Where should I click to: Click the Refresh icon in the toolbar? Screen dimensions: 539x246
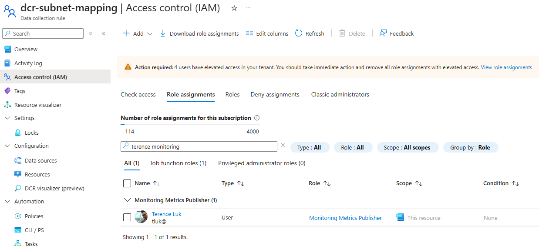click(x=299, y=33)
